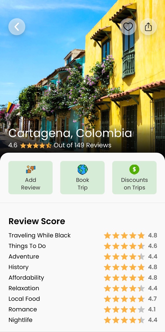The image size is (165, 332).
Task: Toggle the heart favorite icon
Action: 128,27
